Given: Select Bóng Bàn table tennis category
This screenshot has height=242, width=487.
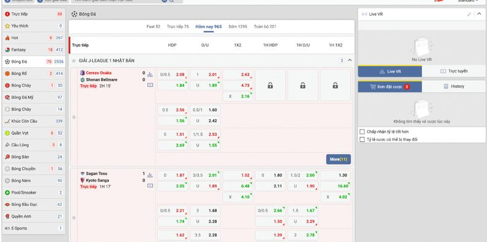Looking at the screenshot, I should click(34, 157).
